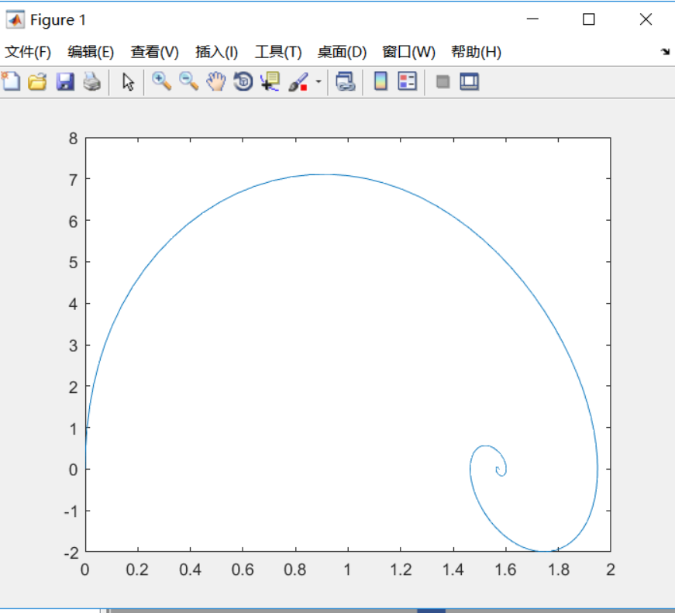This screenshot has height=613, width=675.
Task: Click the Show Plot Tools and Dock icon
Action: [470, 81]
